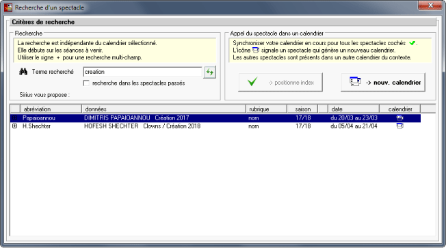This screenshot has height=248, width=446.
Task: Click 'nom' rubrique in Papaioannou row
Action: pyautogui.click(x=253, y=118)
